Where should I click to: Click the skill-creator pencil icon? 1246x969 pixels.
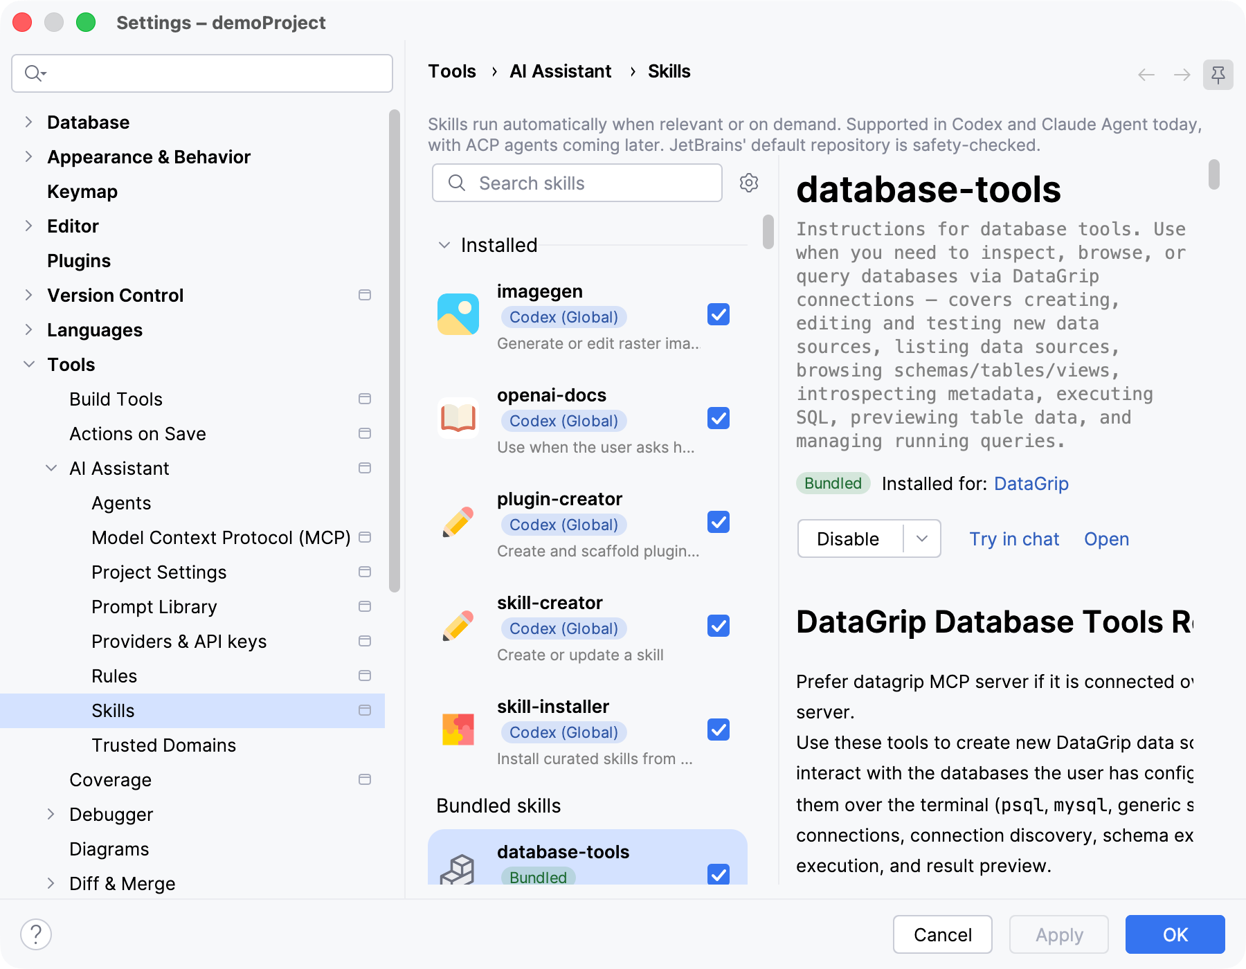click(x=458, y=626)
